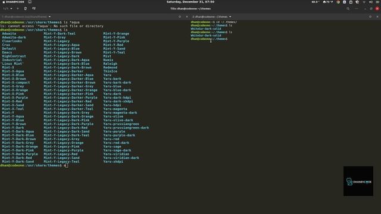Click ThinIce directory name

click(x=110, y=71)
